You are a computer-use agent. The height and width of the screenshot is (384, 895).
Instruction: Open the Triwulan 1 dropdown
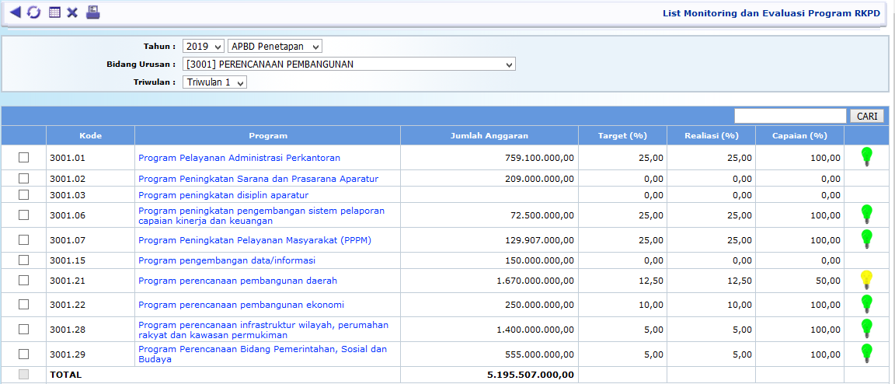(x=215, y=82)
